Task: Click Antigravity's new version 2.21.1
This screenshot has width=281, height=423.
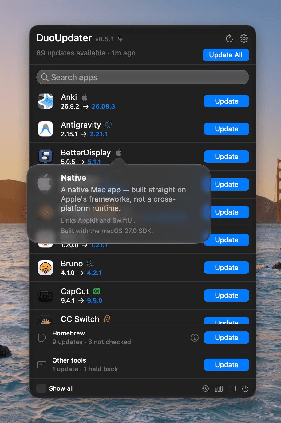Action: (99, 134)
